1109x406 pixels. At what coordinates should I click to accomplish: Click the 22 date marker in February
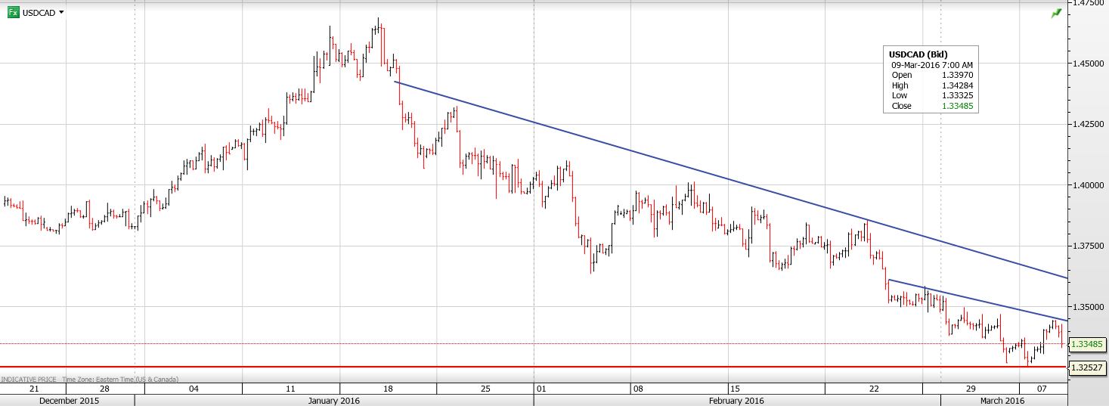point(874,389)
